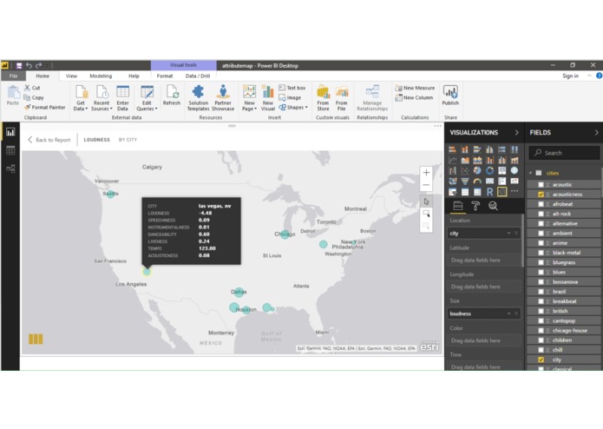Viewport: 603px width, 429px height.
Task: Import custom visual From File
Action: [x=342, y=98]
